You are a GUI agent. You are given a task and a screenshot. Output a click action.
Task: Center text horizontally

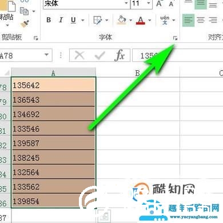(x=201, y=20)
